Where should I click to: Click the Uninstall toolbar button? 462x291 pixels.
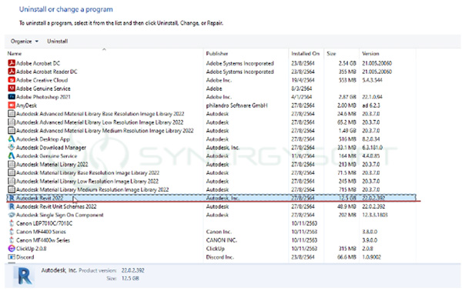click(58, 42)
